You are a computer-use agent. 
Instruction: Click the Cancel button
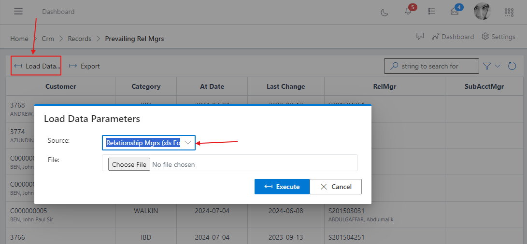[x=336, y=187]
